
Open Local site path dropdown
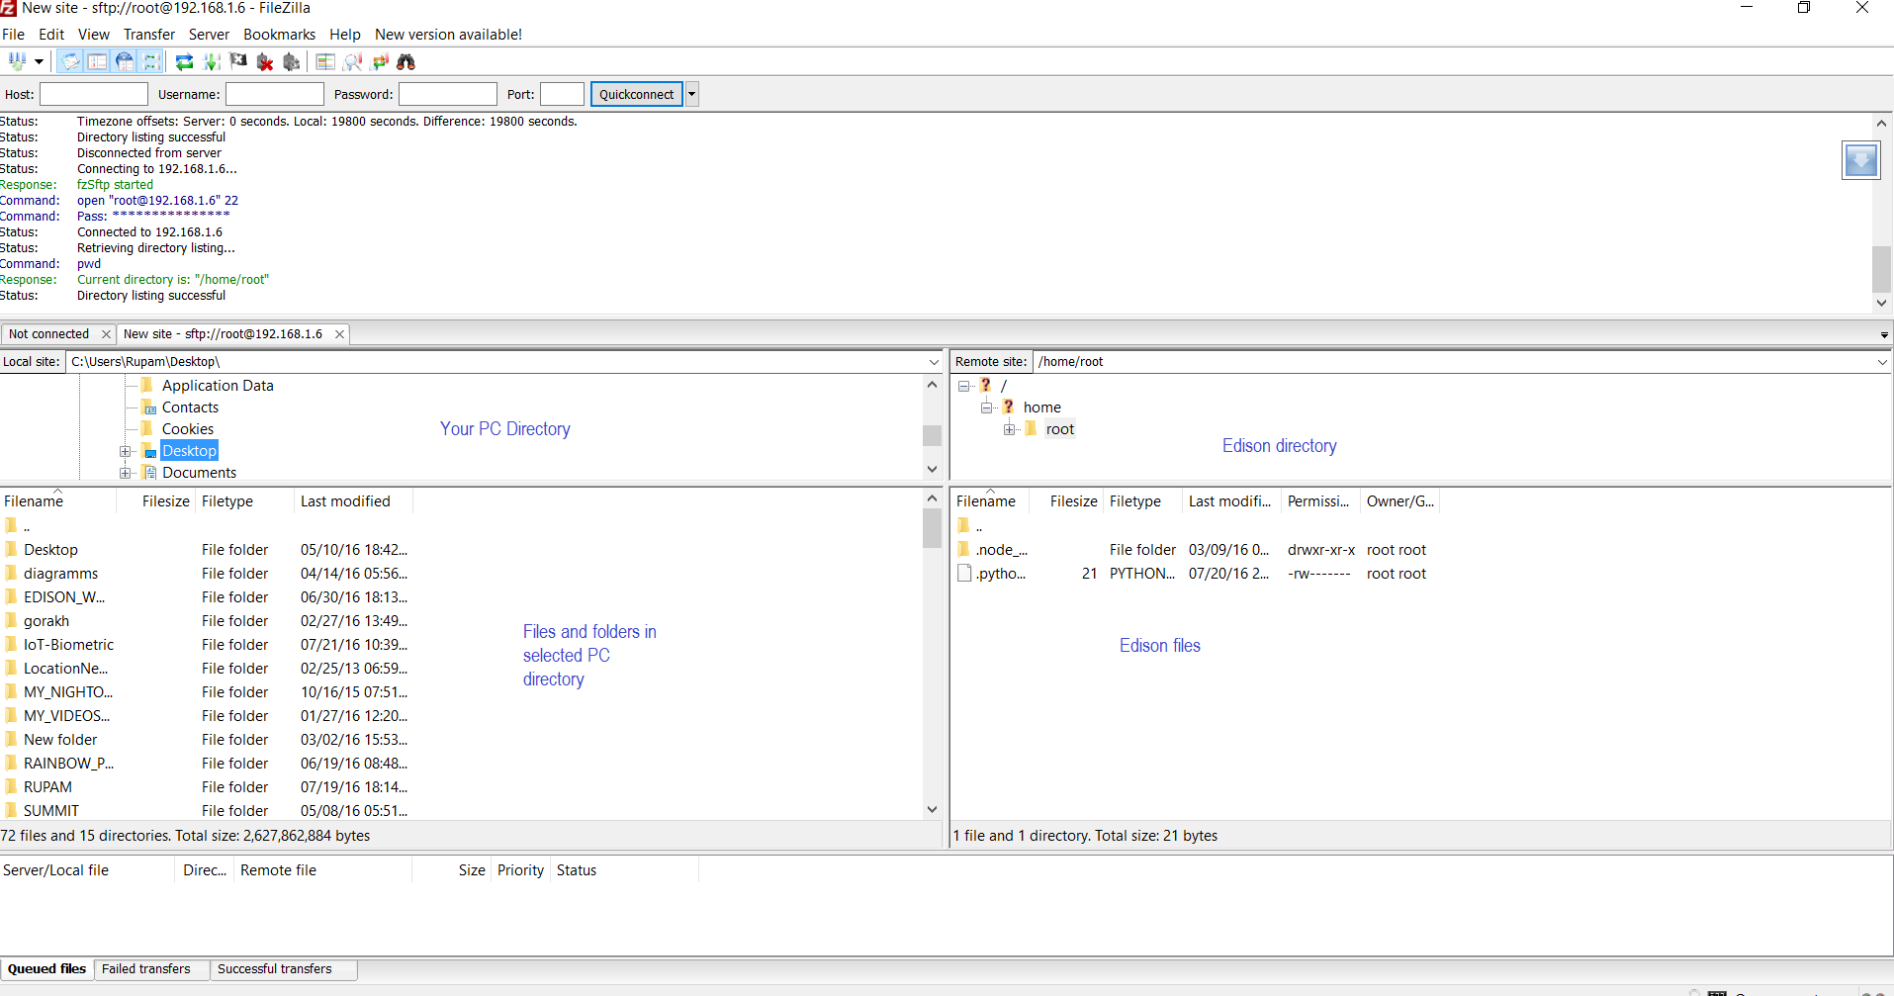pos(933,362)
